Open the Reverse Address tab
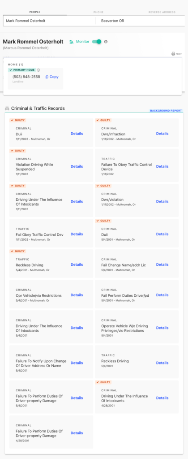Image resolution: width=188 pixels, height=459 pixels. 162,12
